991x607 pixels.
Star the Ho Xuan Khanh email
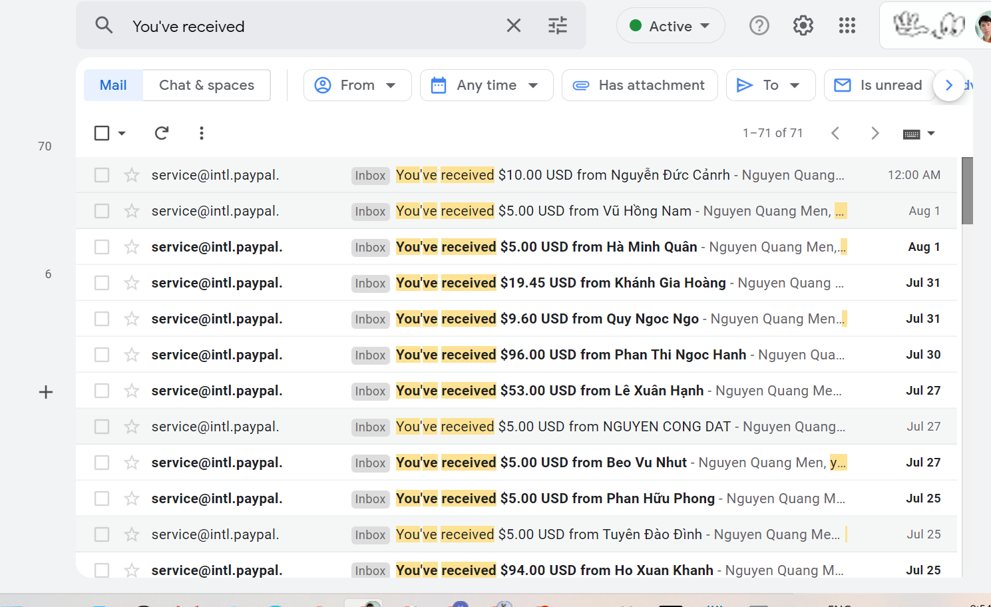click(132, 570)
